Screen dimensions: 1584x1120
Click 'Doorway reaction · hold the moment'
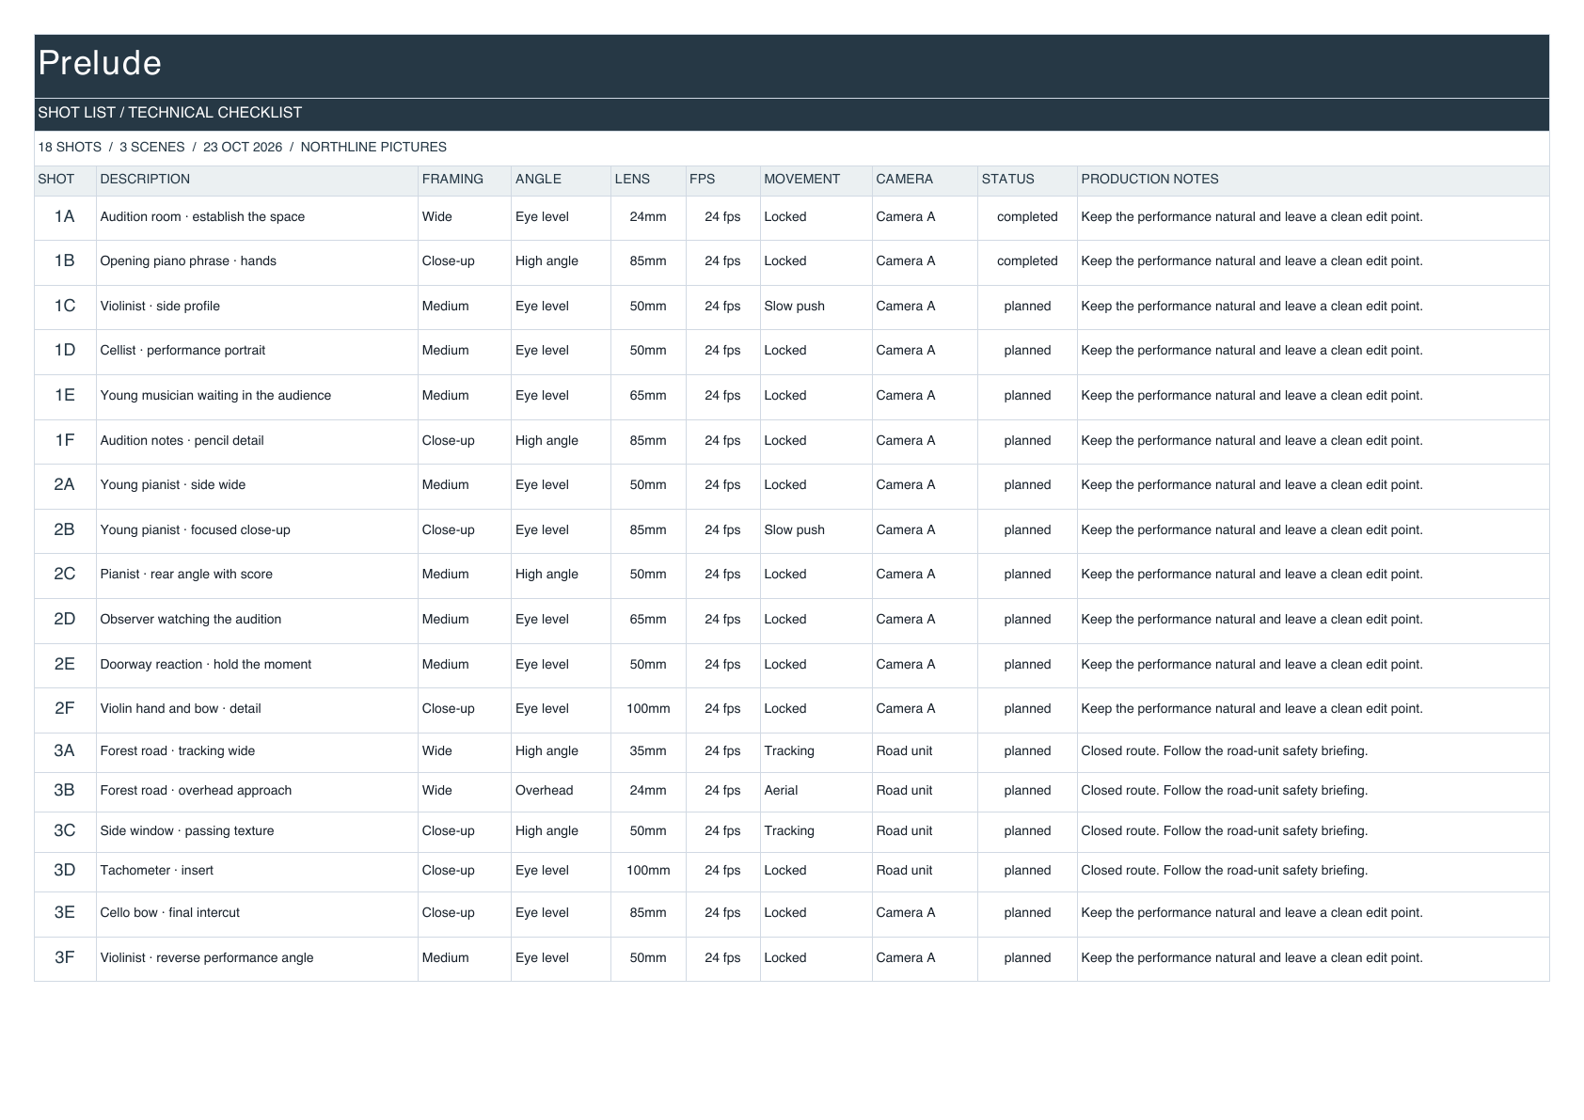coord(205,665)
